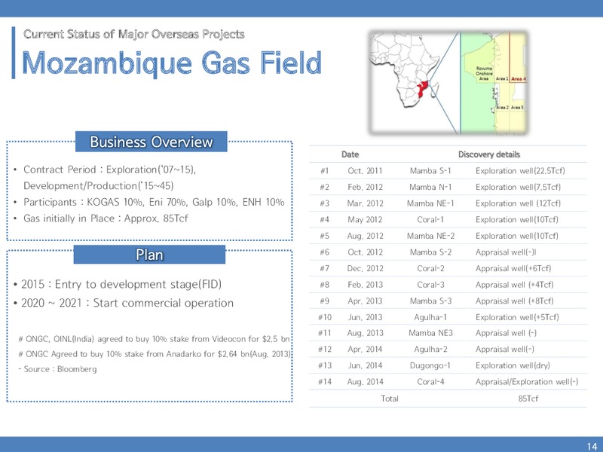
Task: Click the 'Coral-2' well name
Action: click(x=430, y=268)
